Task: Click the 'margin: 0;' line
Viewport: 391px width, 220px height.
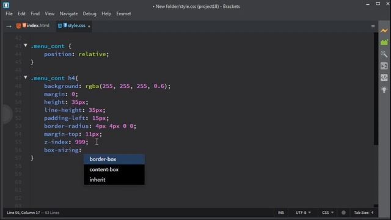Action: coord(61,94)
